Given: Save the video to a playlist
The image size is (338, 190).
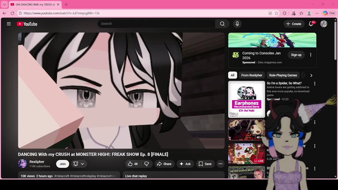Looking at the screenshot, I should point(205,164).
